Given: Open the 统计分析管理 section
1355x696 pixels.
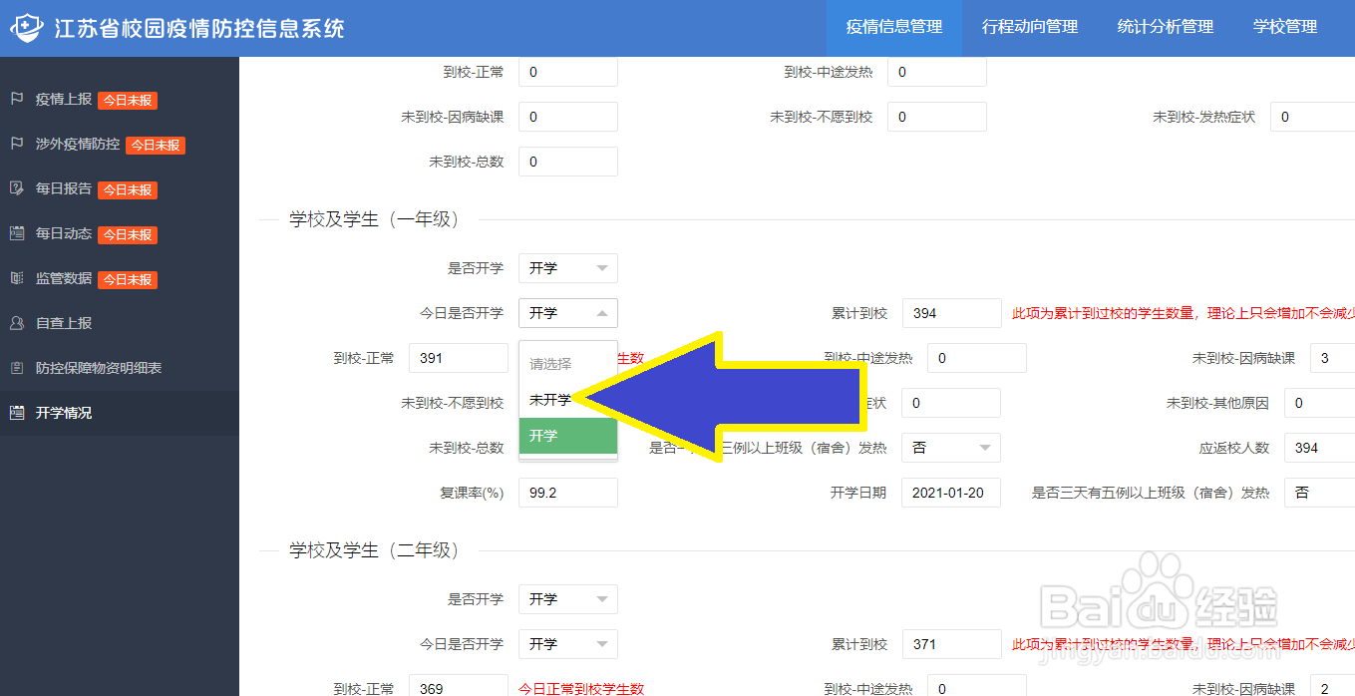Looking at the screenshot, I should pos(1165,27).
